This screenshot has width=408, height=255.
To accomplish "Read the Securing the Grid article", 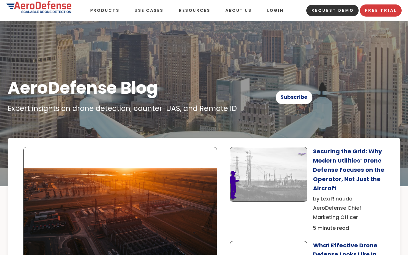I will [x=349, y=170].
